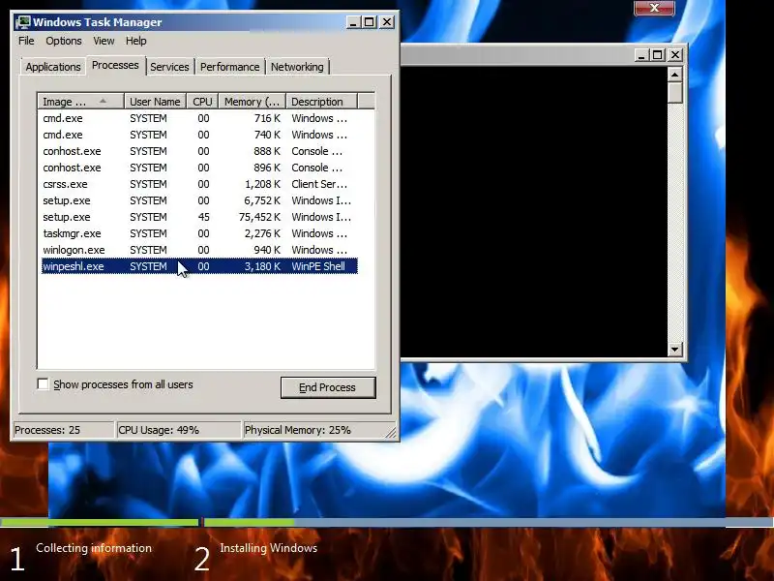
Task: Maximize the Windows Task Manager window
Action: point(370,22)
